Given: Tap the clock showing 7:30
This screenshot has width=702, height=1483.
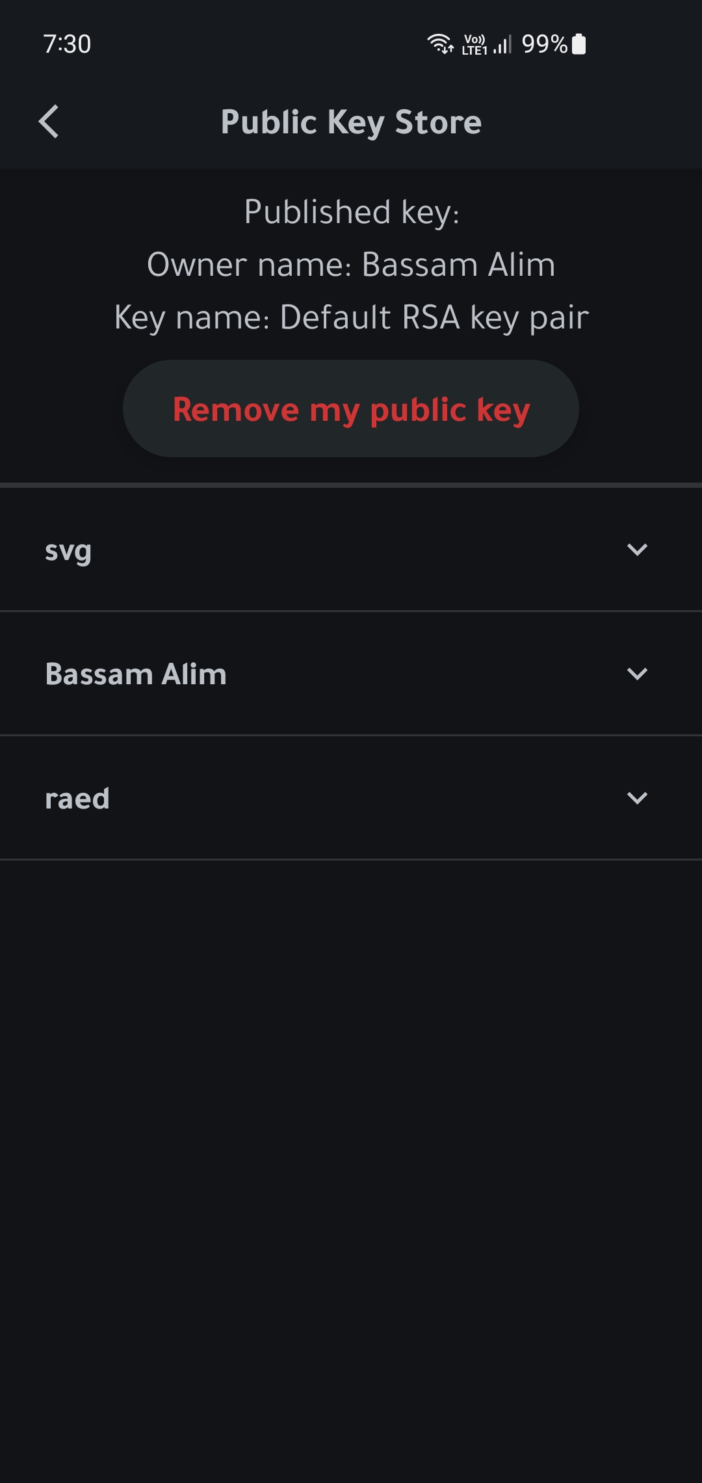Looking at the screenshot, I should coord(66,44).
